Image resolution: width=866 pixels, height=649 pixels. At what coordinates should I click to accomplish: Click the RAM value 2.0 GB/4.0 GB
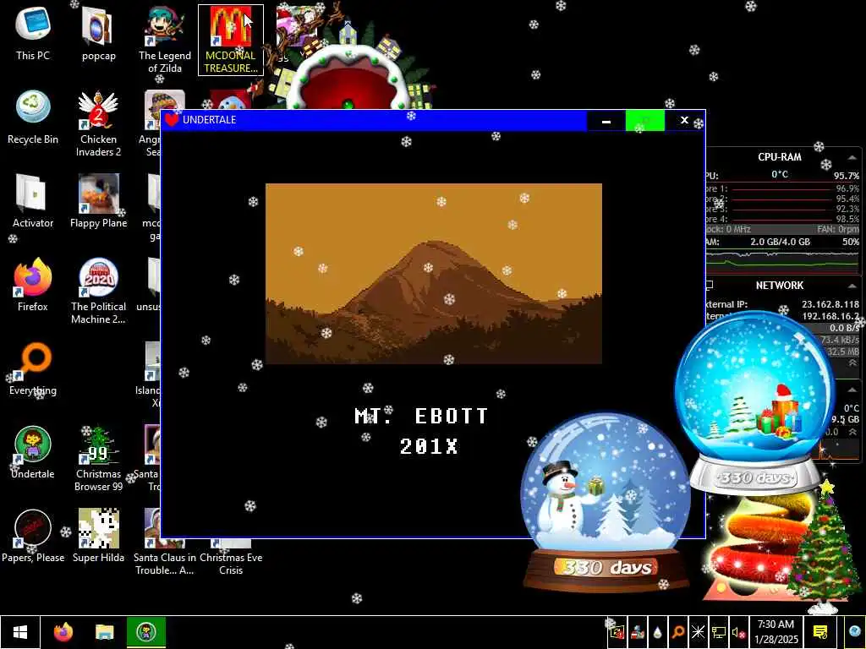(780, 243)
